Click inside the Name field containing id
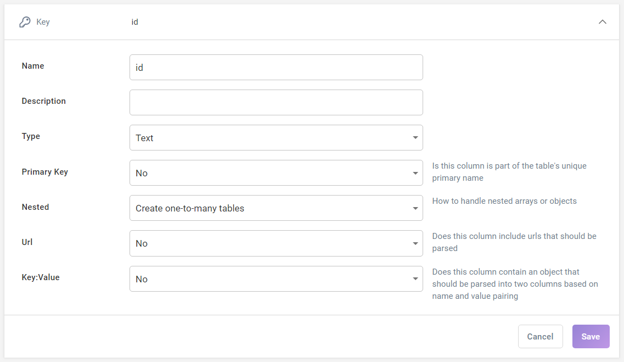The height and width of the screenshot is (362, 624). click(x=276, y=67)
